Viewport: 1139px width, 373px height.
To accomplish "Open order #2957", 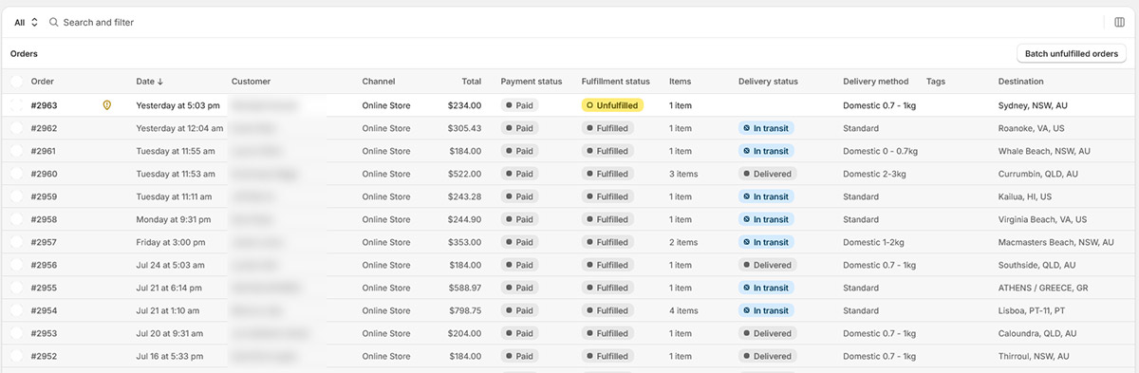I will pyautogui.click(x=44, y=242).
